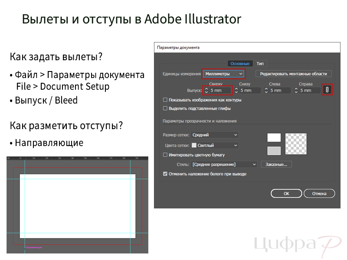This screenshot has height=260, width=347.
Task: Open the Цвета сетки dropdown
Action: 215,145
